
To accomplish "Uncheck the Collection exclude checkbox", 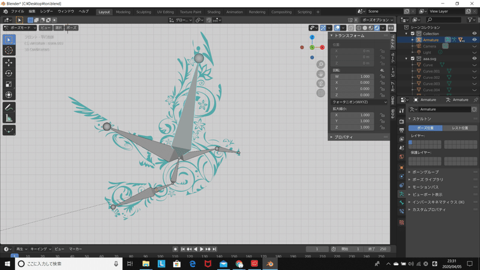I will point(413,34).
